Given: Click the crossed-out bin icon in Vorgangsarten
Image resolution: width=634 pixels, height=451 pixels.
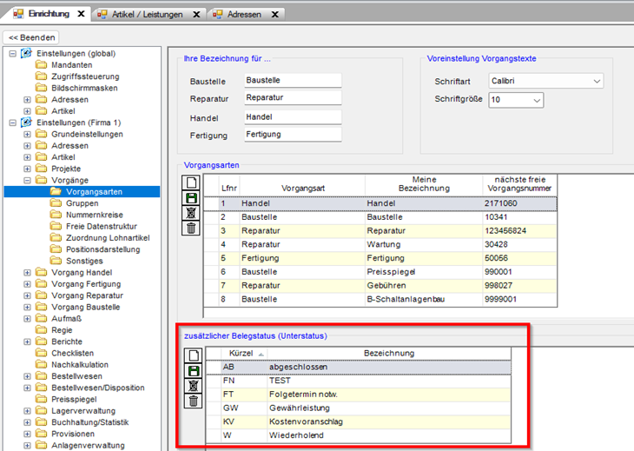Looking at the screenshot, I should [192, 213].
